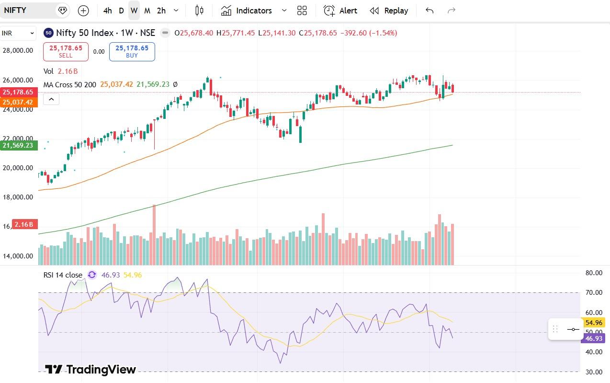Click the orange 25,037.42 MA value
This screenshot has height=383, width=610.
tap(116, 84)
